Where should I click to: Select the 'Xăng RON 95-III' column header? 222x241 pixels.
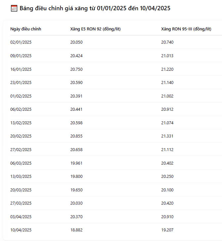tap(186, 29)
